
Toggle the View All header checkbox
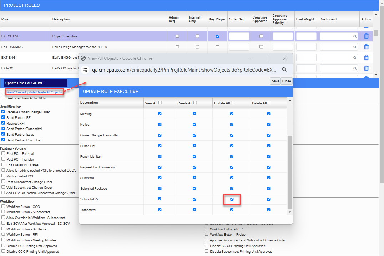[x=160, y=103]
